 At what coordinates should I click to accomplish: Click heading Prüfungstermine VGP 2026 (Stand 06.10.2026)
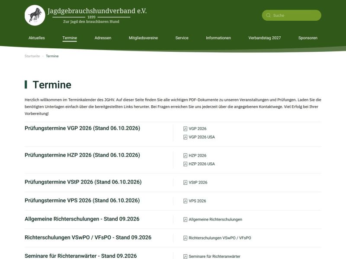(x=82, y=128)
